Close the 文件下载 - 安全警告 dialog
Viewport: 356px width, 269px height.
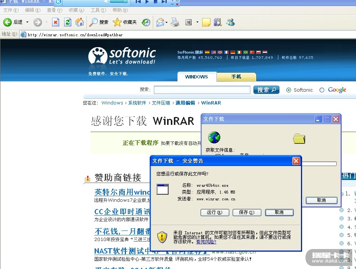tap(296, 161)
